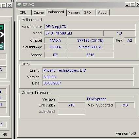Click the BIOS group heading
Viewport: 139px width, 139px height.
coord(26,64)
